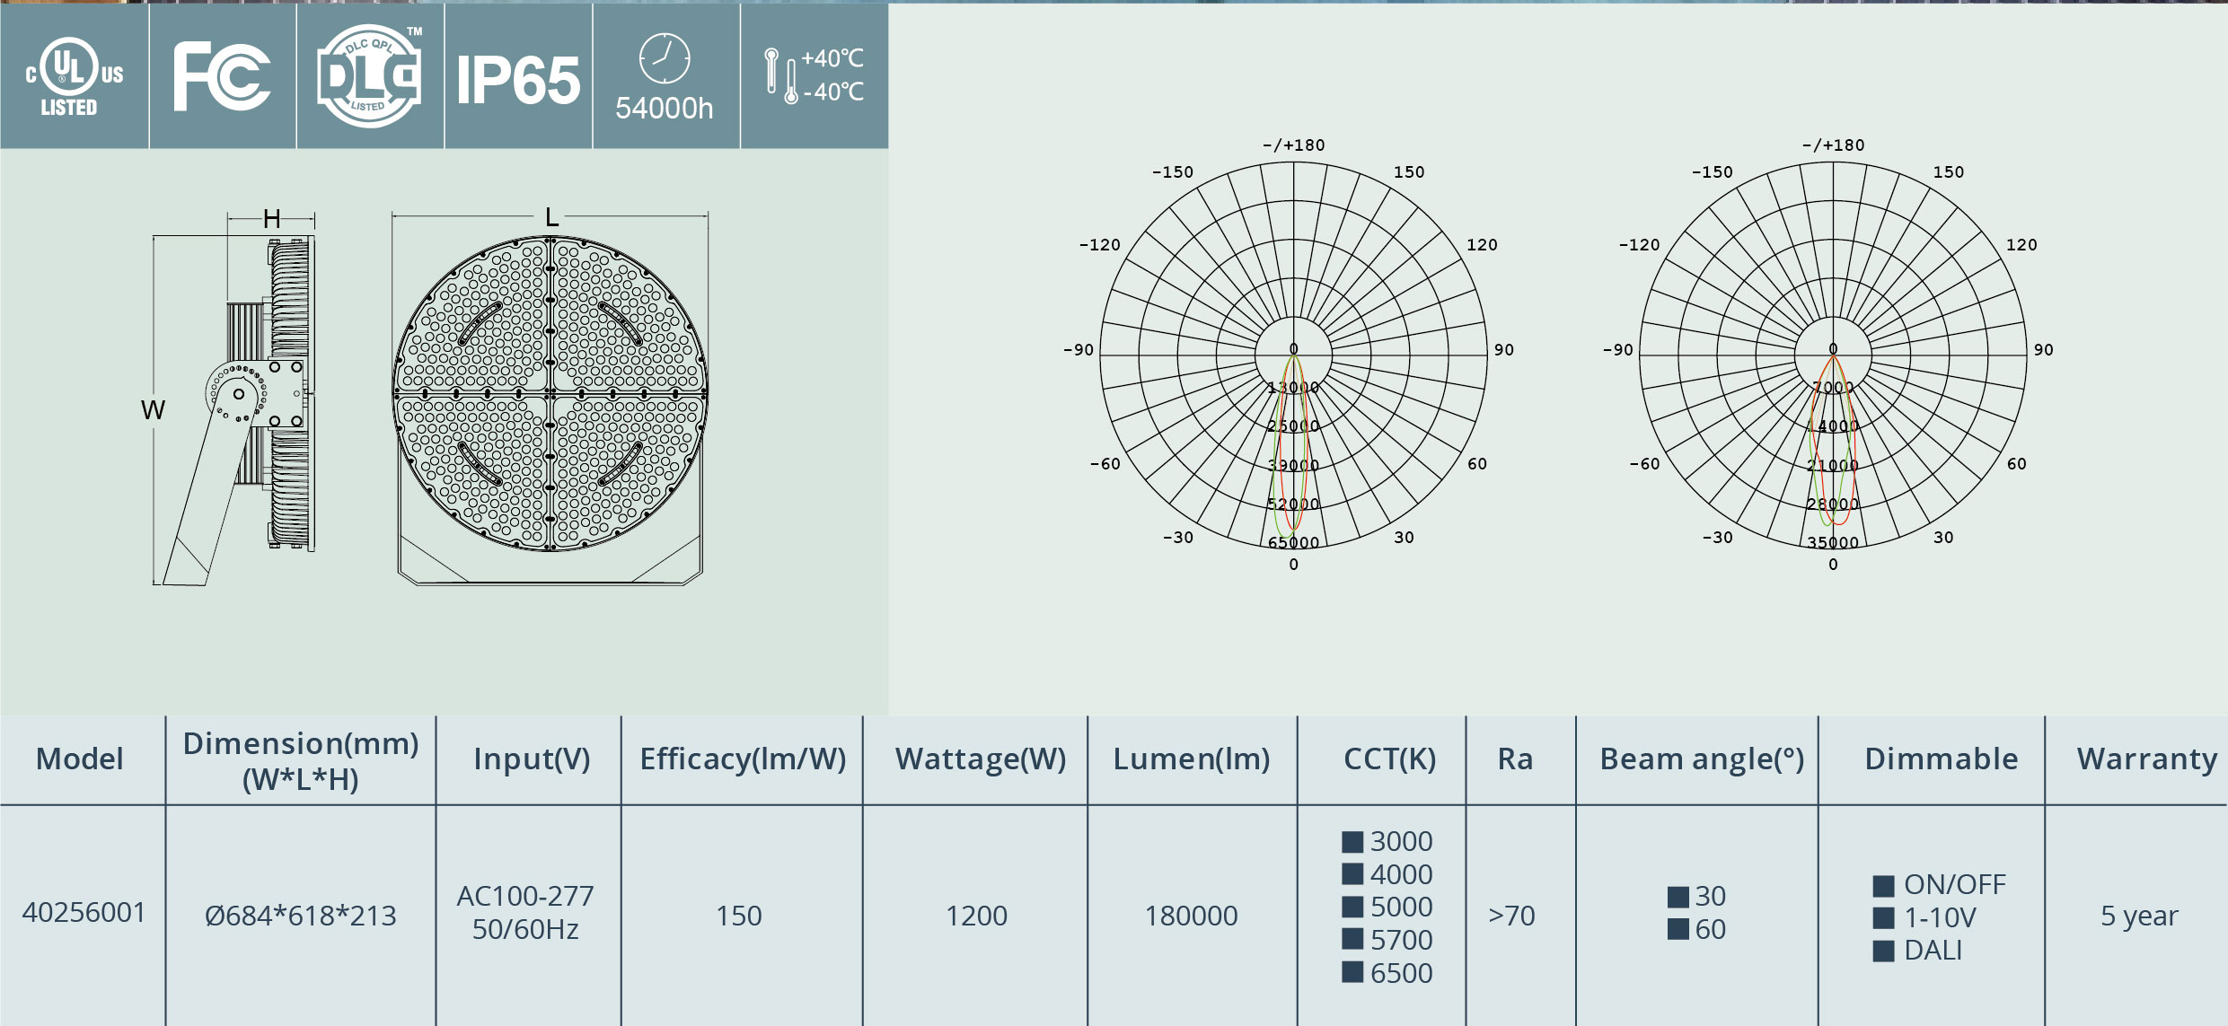Click the Warranty column header
The width and height of the screenshot is (2228, 1026).
[2146, 760]
